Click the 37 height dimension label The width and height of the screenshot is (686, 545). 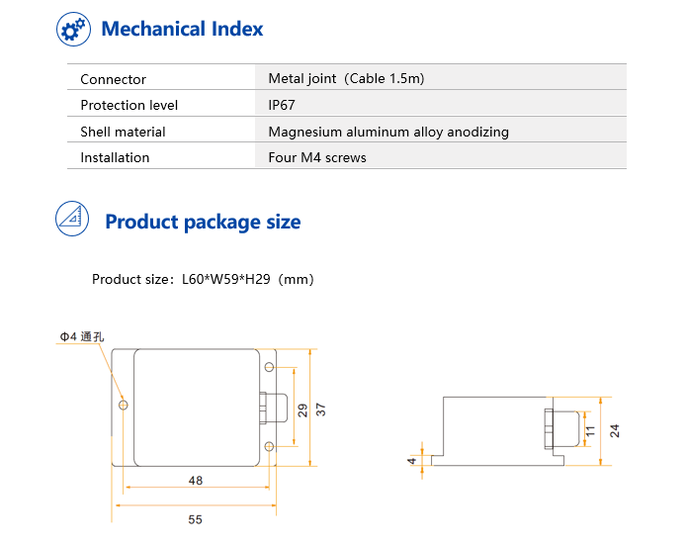click(321, 408)
